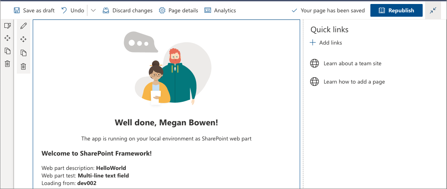Open Page details

coord(178,10)
